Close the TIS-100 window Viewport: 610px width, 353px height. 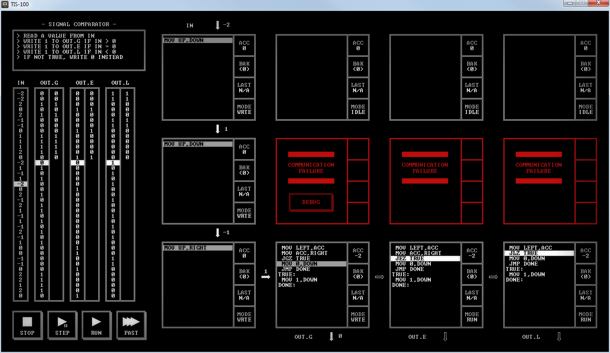(598, 3)
